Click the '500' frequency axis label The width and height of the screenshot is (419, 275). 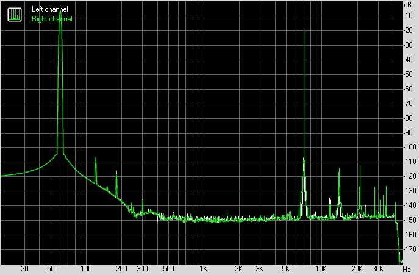tap(168, 268)
